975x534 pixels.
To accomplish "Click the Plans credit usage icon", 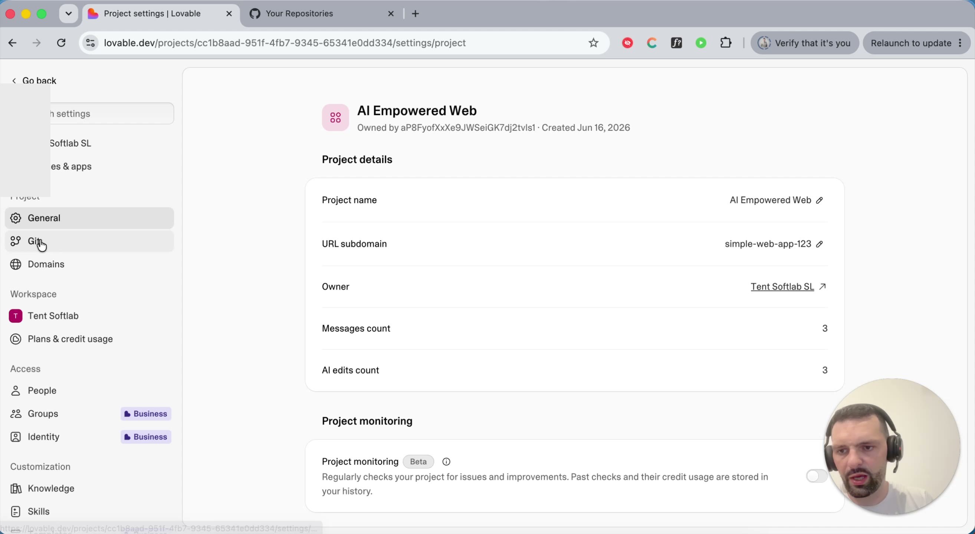I will (x=16, y=339).
